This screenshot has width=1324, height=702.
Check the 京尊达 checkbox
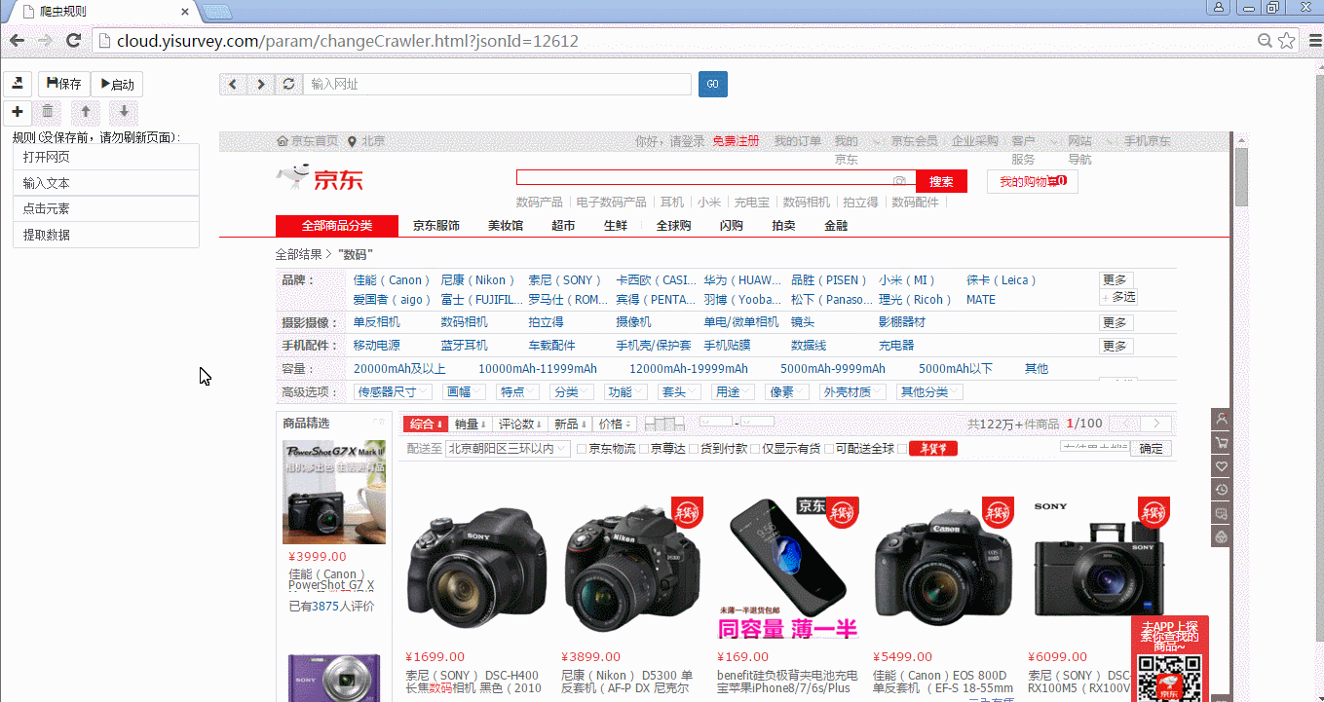[643, 449]
